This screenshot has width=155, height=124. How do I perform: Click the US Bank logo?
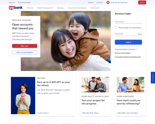[x=16, y=8]
